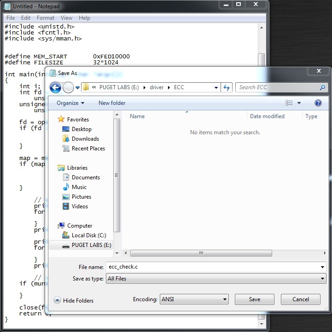Click the Back navigation arrow button
Screen dimensions: 332x332
(x=55, y=87)
